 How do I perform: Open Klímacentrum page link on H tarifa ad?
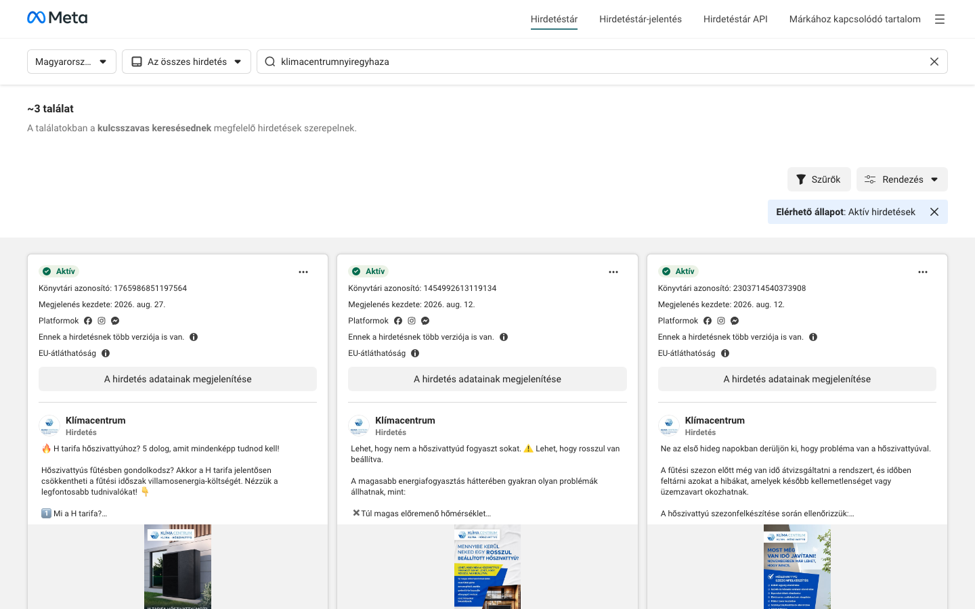point(95,420)
